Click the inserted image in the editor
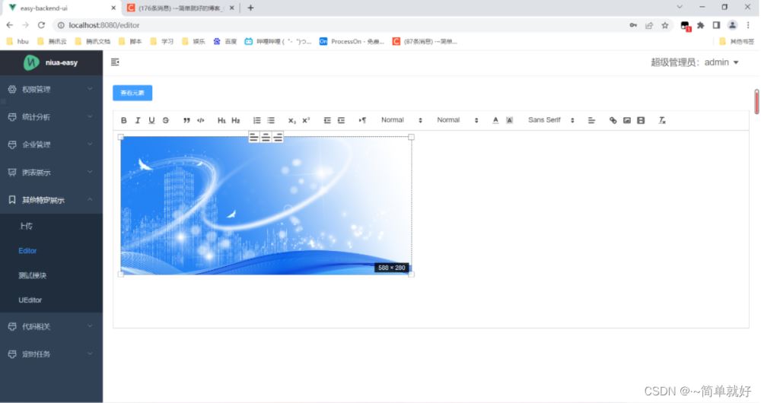761x403 pixels. point(266,205)
